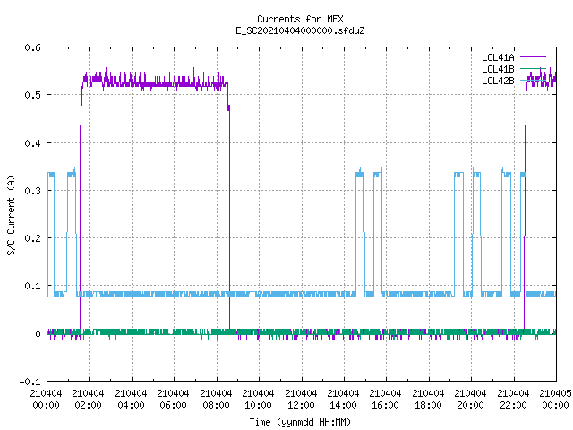Click the x-axis tick label 210404 18:00
The width and height of the screenshot is (573, 430).
428,399
